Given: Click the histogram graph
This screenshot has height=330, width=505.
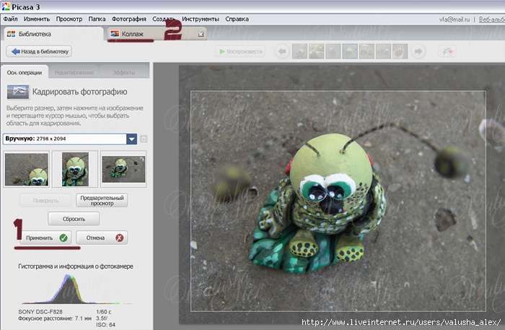Looking at the screenshot, I should (76, 289).
